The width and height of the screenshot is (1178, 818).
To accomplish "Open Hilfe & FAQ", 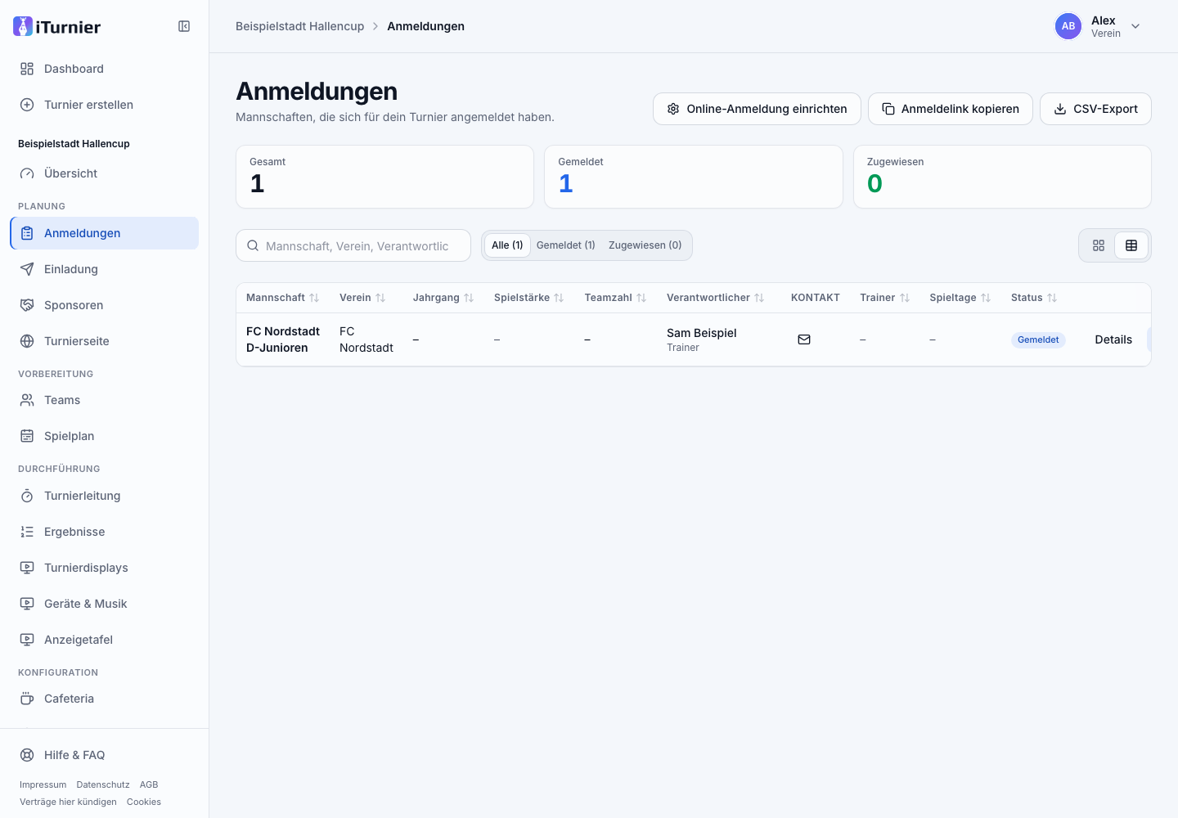I will click(x=105, y=755).
